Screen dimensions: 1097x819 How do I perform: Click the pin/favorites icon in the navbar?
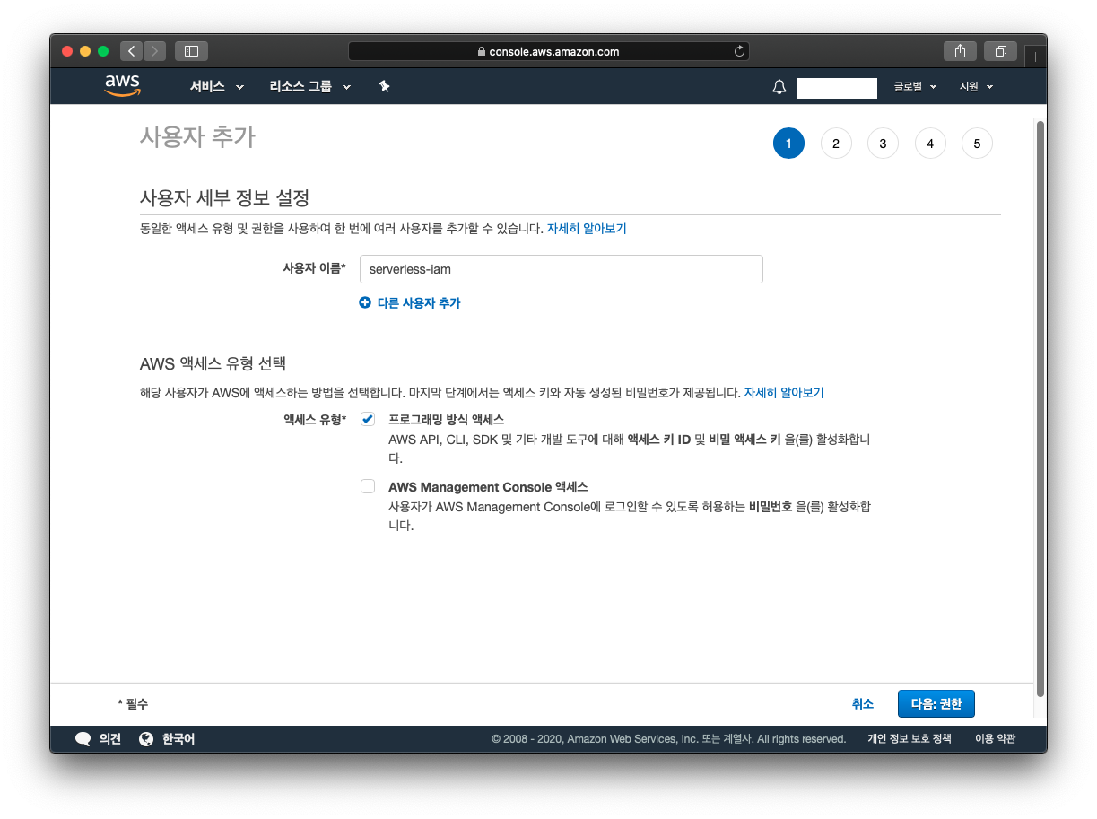[x=384, y=86]
